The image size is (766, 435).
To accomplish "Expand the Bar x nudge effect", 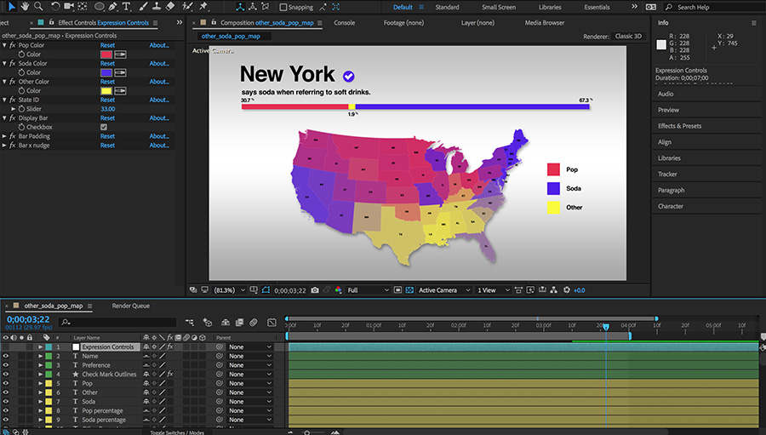I will (4, 146).
